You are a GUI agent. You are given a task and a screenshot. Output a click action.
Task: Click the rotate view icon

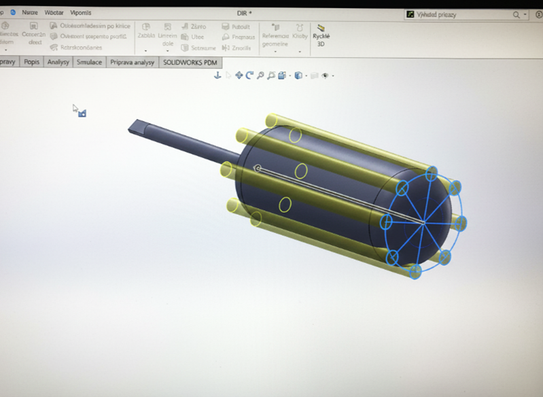pyautogui.click(x=249, y=75)
